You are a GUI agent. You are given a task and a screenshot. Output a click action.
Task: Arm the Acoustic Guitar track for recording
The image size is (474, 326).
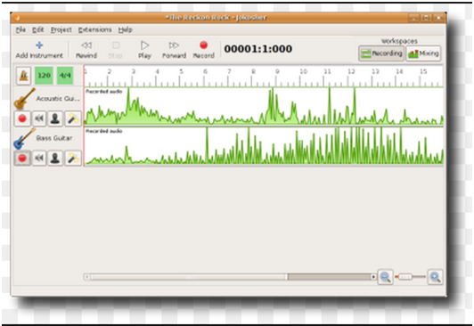[22, 118]
